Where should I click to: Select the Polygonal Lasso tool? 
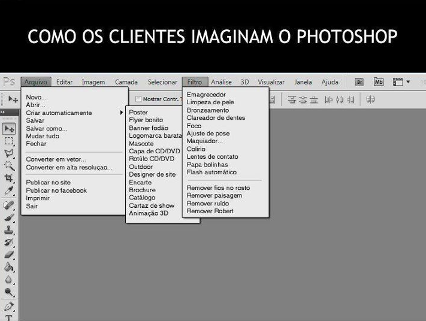tap(9, 153)
